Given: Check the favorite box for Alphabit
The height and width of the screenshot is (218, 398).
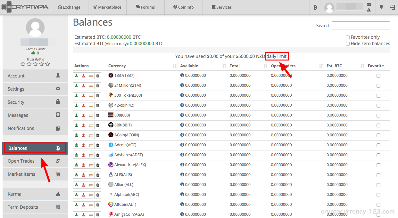Looking at the screenshot, I should coord(378,195).
